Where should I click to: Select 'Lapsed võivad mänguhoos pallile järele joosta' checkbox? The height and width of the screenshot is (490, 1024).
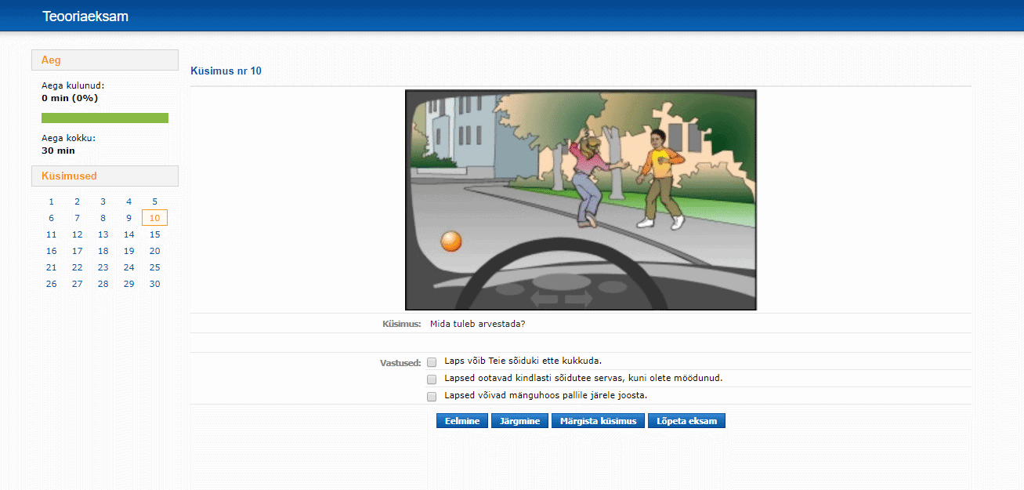tap(432, 397)
